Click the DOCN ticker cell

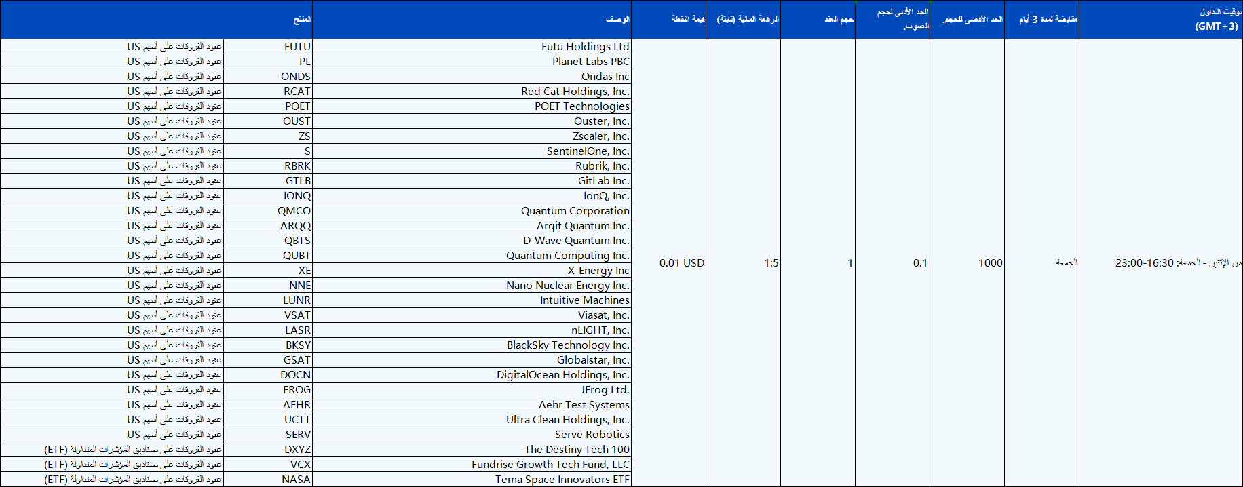pyautogui.click(x=268, y=375)
